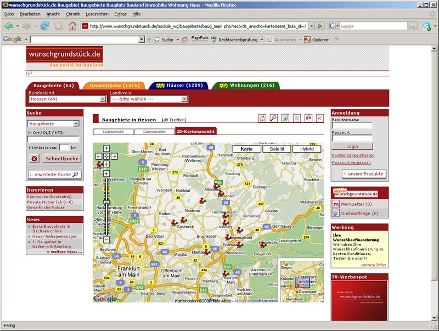Open the Lesezeichen menu

[97, 14]
